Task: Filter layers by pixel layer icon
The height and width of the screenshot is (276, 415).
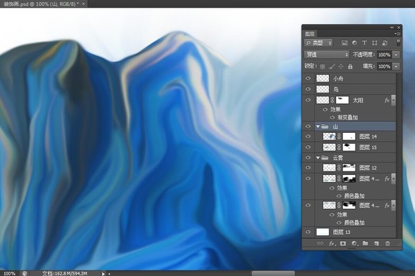Action: (344, 43)
